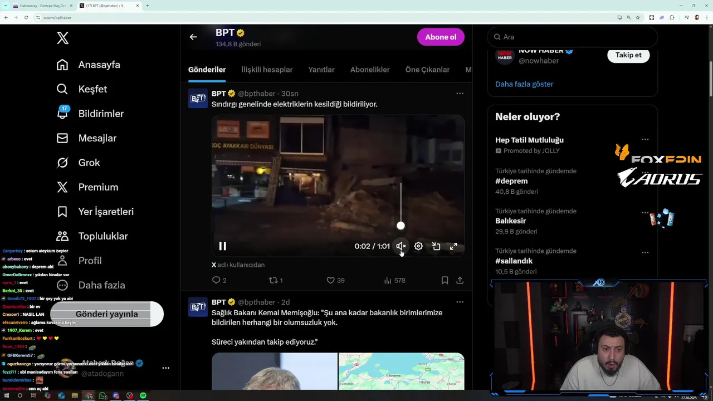Open a new browser tab
Screen dimensions: 713x401
[148, 6]
